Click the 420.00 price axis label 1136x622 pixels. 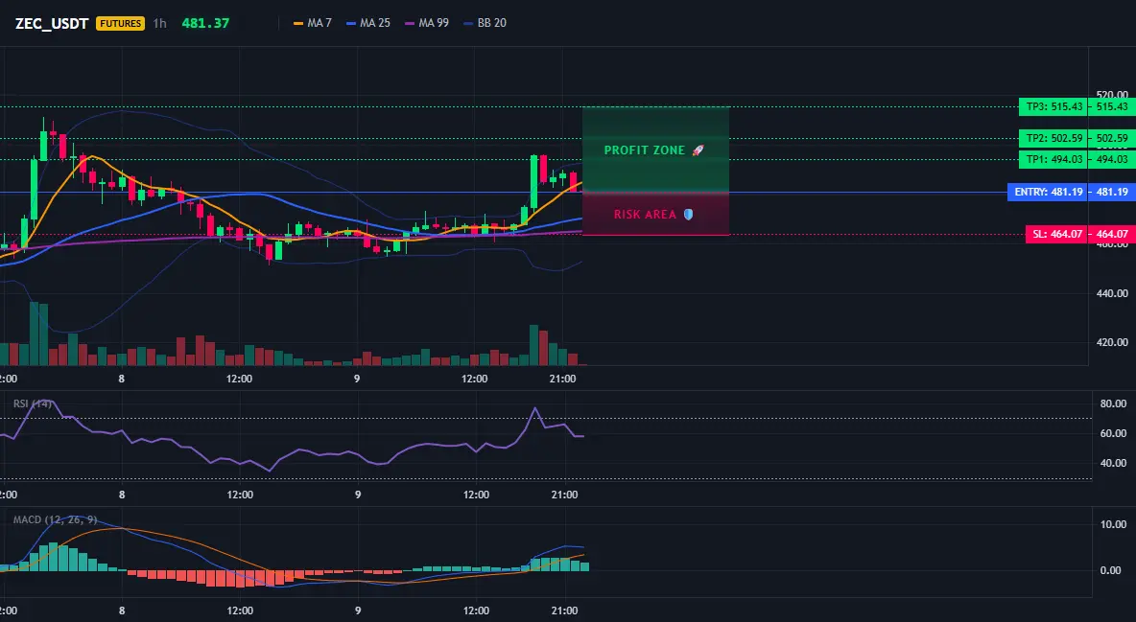[x=1112, y=342]
